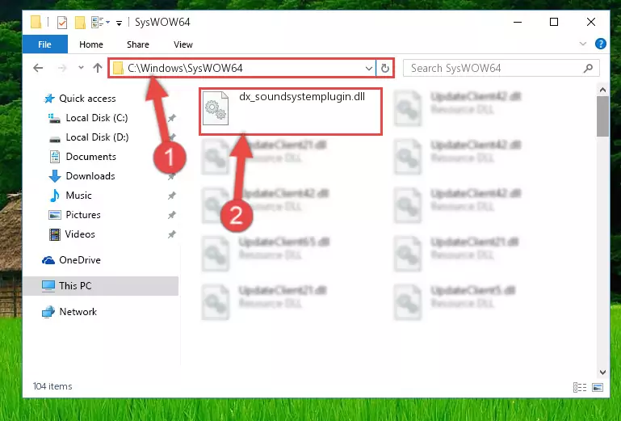Click the address bar path C:\Windows\SysWOW64
Image resolution: width=621 pixels, height=421 pixels.
click(185, 68)
